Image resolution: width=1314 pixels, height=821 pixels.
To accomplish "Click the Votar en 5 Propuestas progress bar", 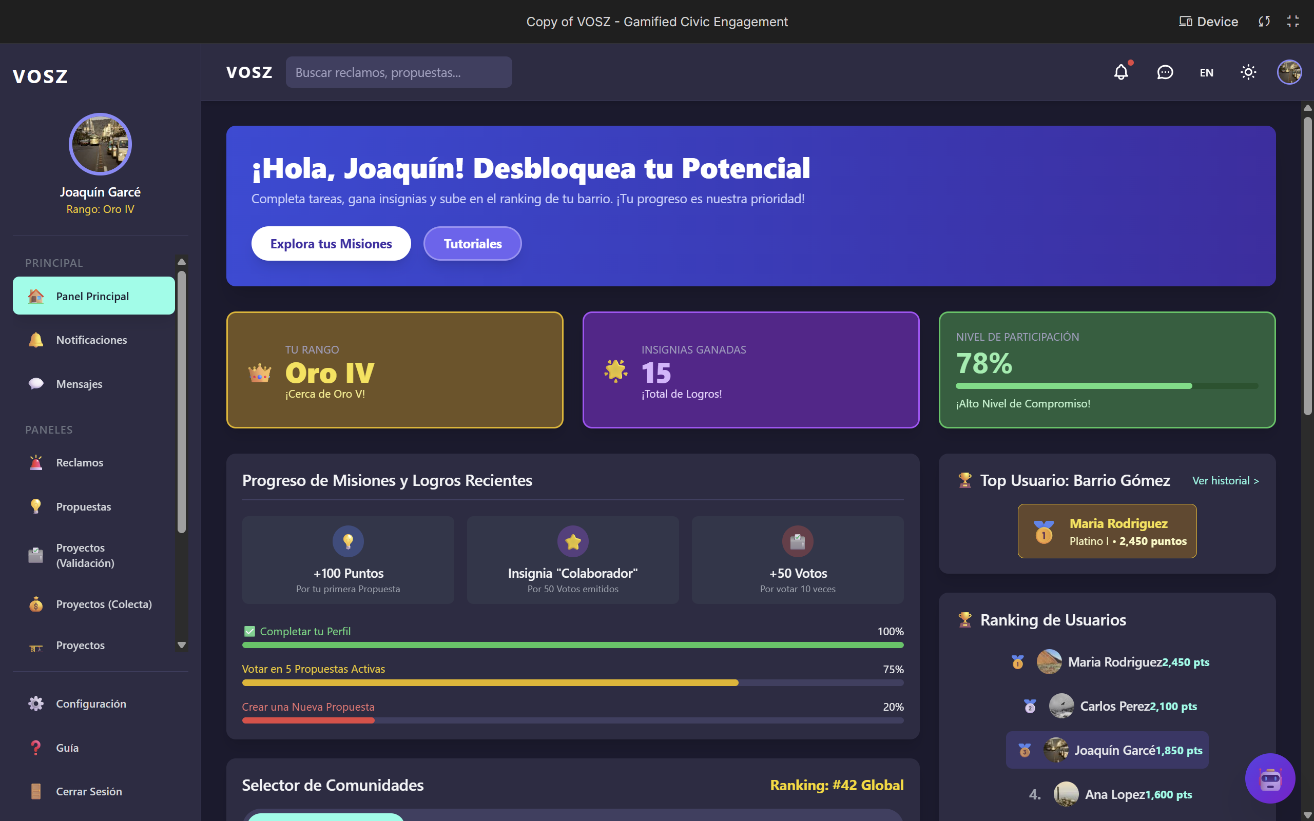I will pos(573,682).
